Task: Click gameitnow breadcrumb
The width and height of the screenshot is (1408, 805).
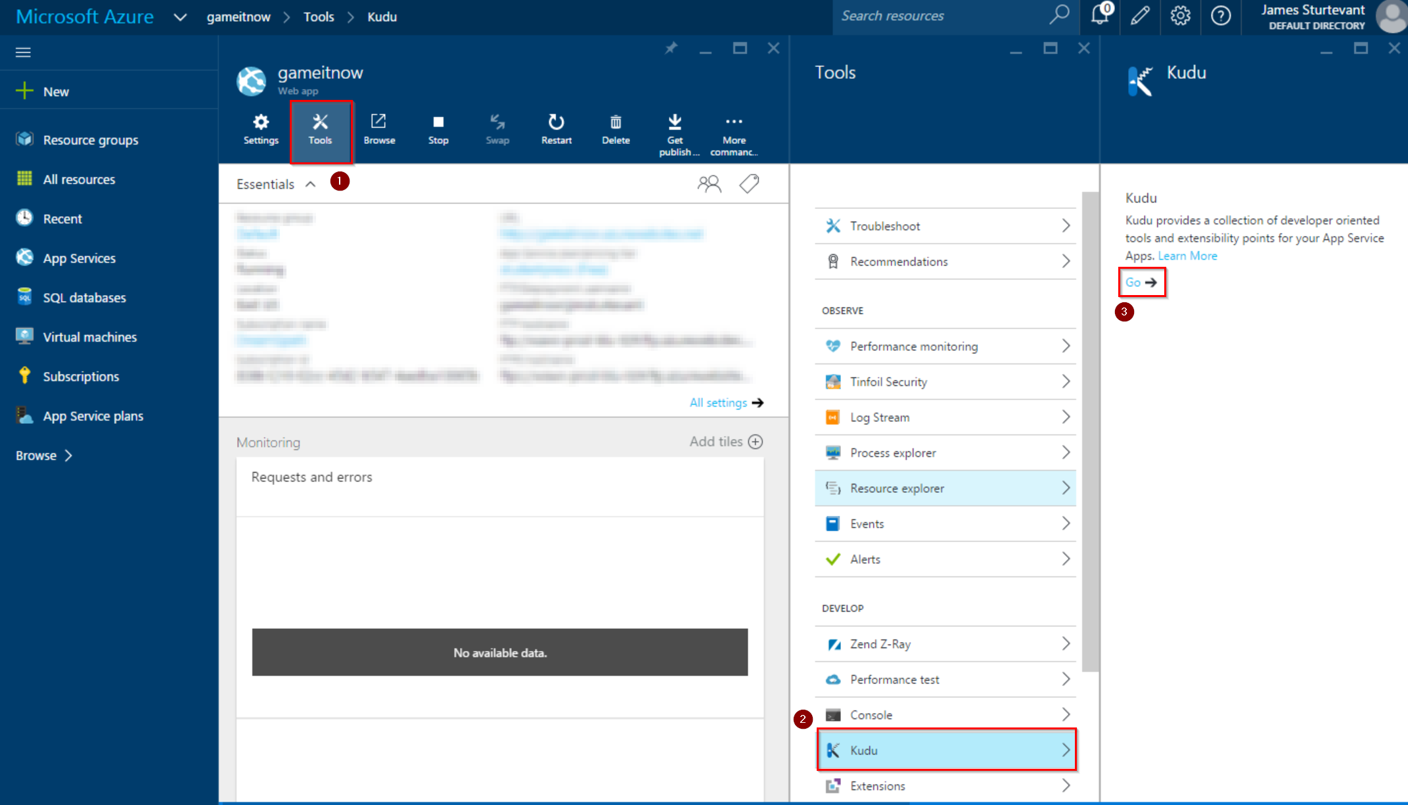Action: click(x=238, y=17)
